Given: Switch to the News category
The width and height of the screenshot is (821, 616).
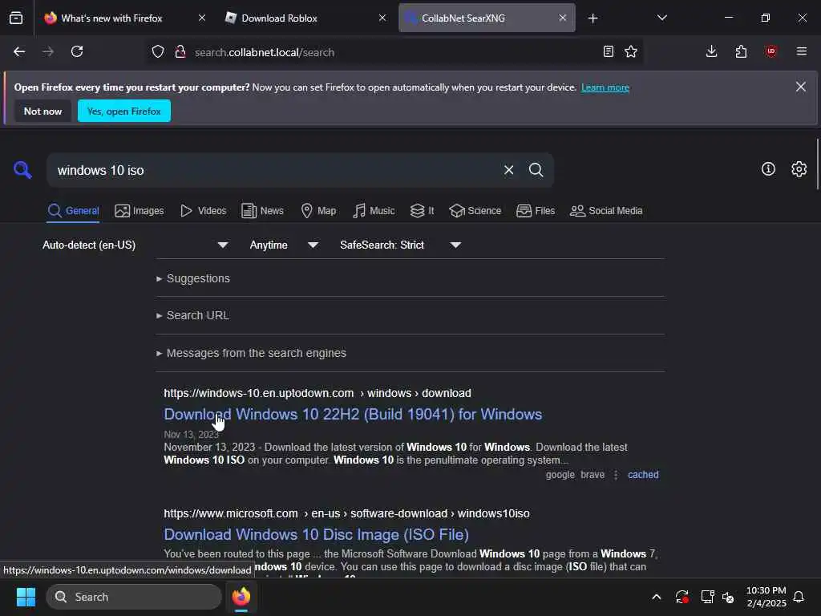Looking at the screenshot, I should coord(262,211).
